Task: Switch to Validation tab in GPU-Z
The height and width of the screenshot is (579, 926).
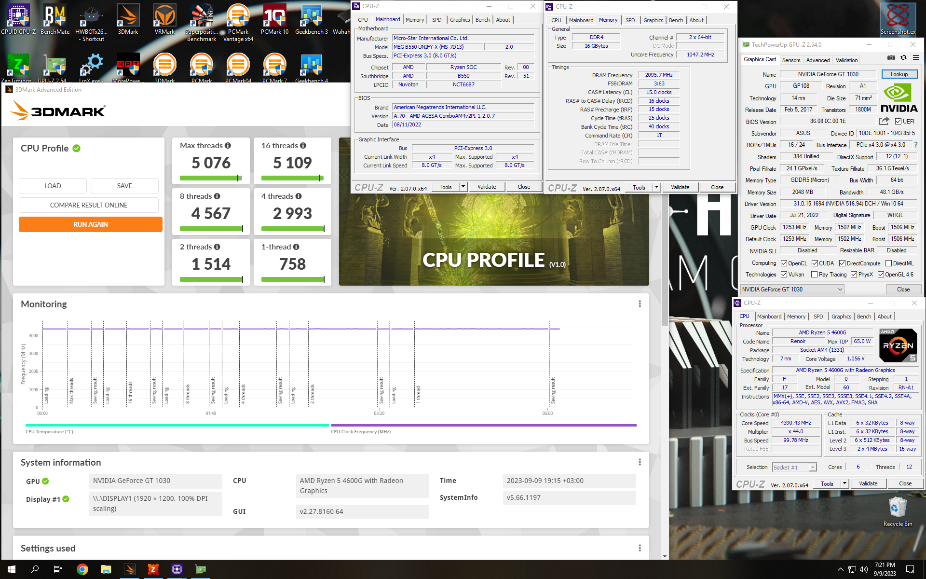Action: click(846, 60)
